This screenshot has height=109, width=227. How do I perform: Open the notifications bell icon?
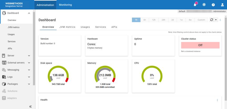pos(195,5)
